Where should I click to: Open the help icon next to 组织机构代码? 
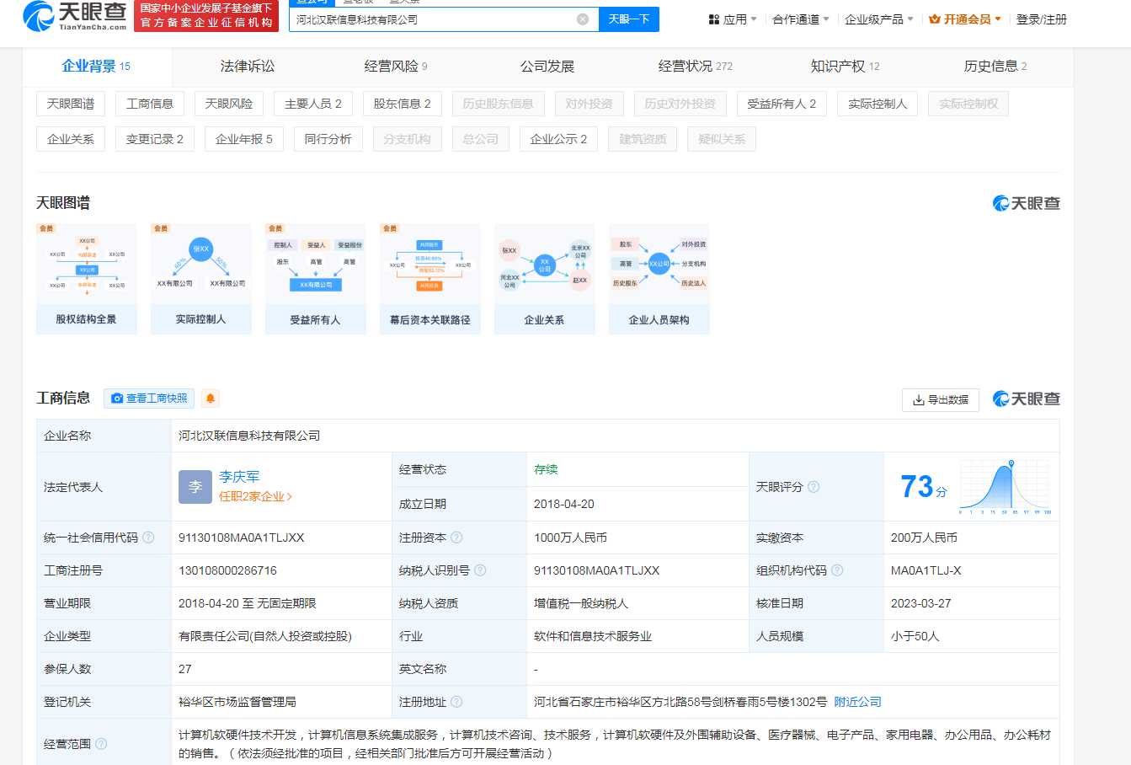pyautogui.click(x=837, y=570)
